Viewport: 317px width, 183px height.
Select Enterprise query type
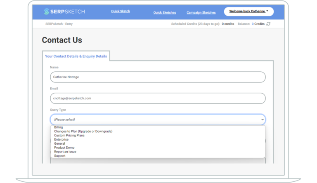(x=158, y=140)
